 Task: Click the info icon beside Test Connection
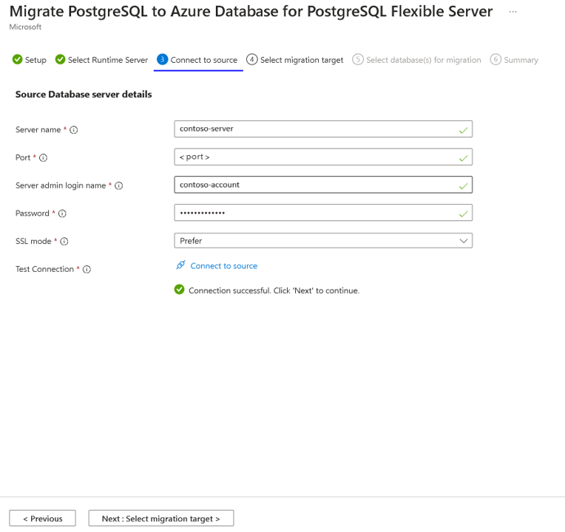click(x=87, y=269)
